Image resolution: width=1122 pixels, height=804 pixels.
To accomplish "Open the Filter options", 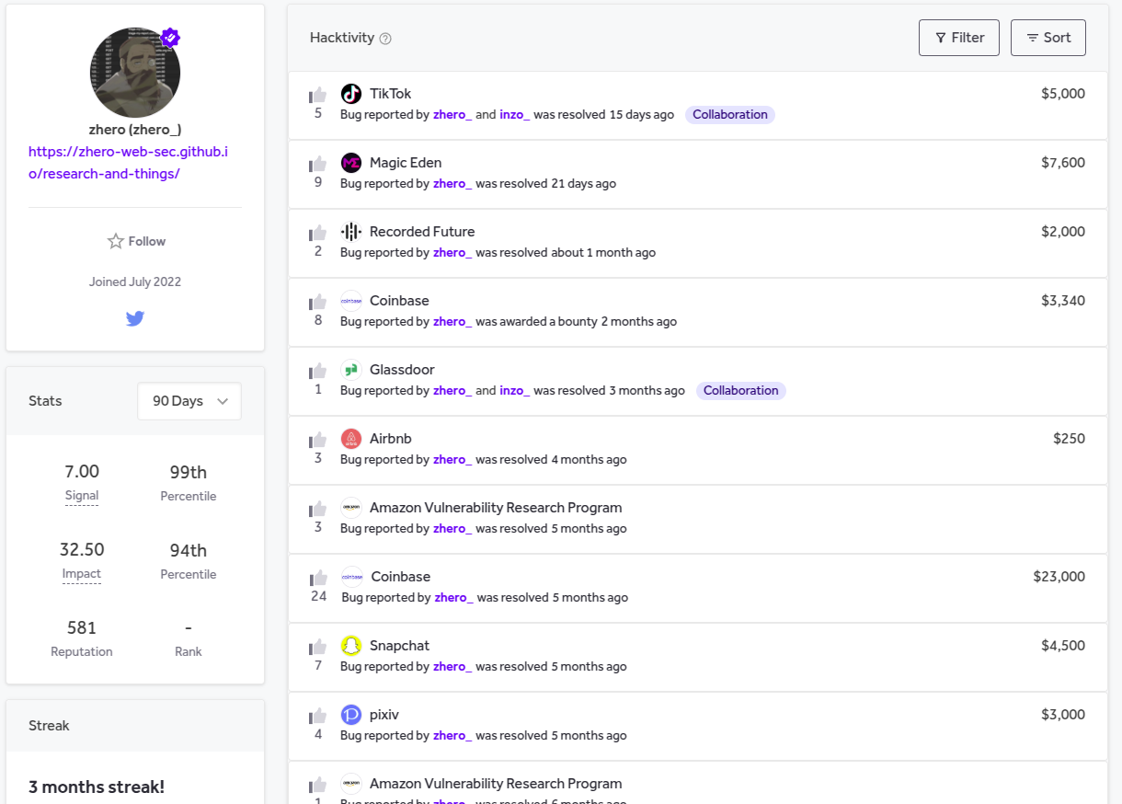I will coord(959,38).
